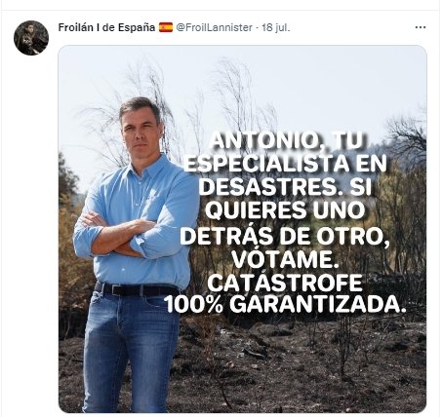Image resolution: width=442 pixels, height=417 pixels.
Task: Click the man's blue jeans in the photo
Action: coord(130,351)
